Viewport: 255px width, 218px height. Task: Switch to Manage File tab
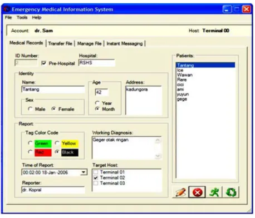tap(90, 43)
